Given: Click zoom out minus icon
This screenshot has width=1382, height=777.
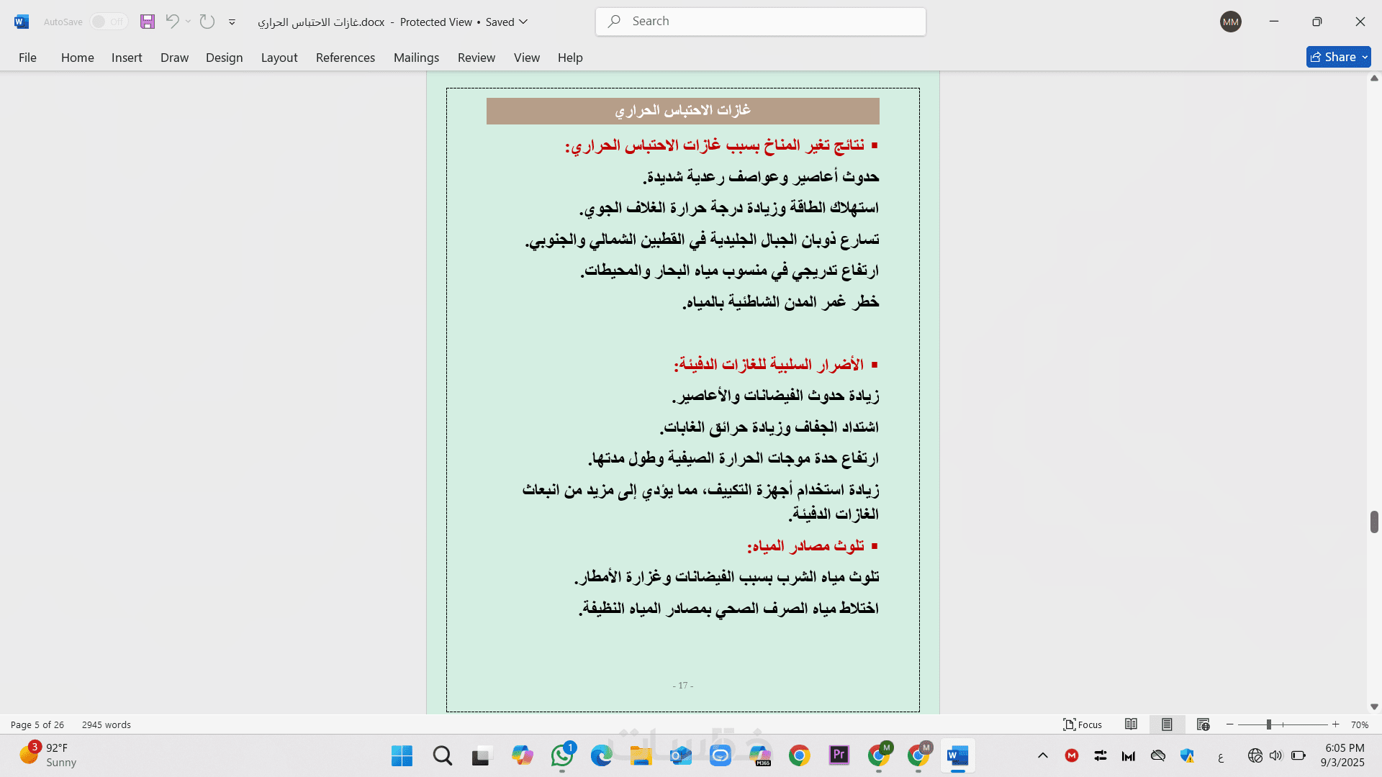Looking at the screenshot, I should click(x=1230, y=724).
